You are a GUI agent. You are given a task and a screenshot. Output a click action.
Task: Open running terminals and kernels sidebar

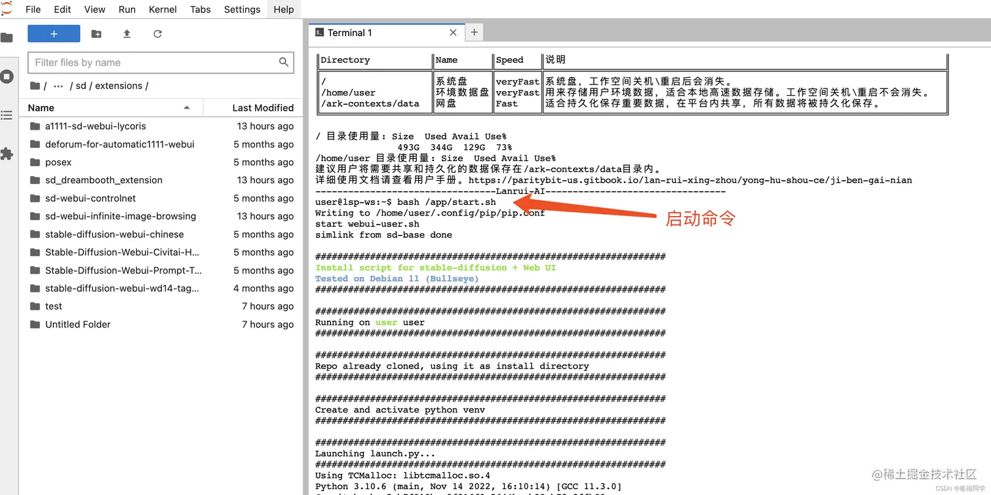7,77
